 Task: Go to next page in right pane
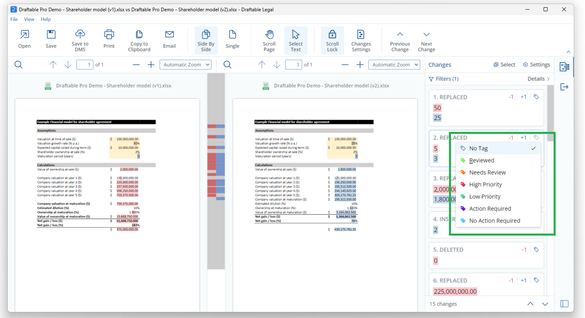point(277,65)
